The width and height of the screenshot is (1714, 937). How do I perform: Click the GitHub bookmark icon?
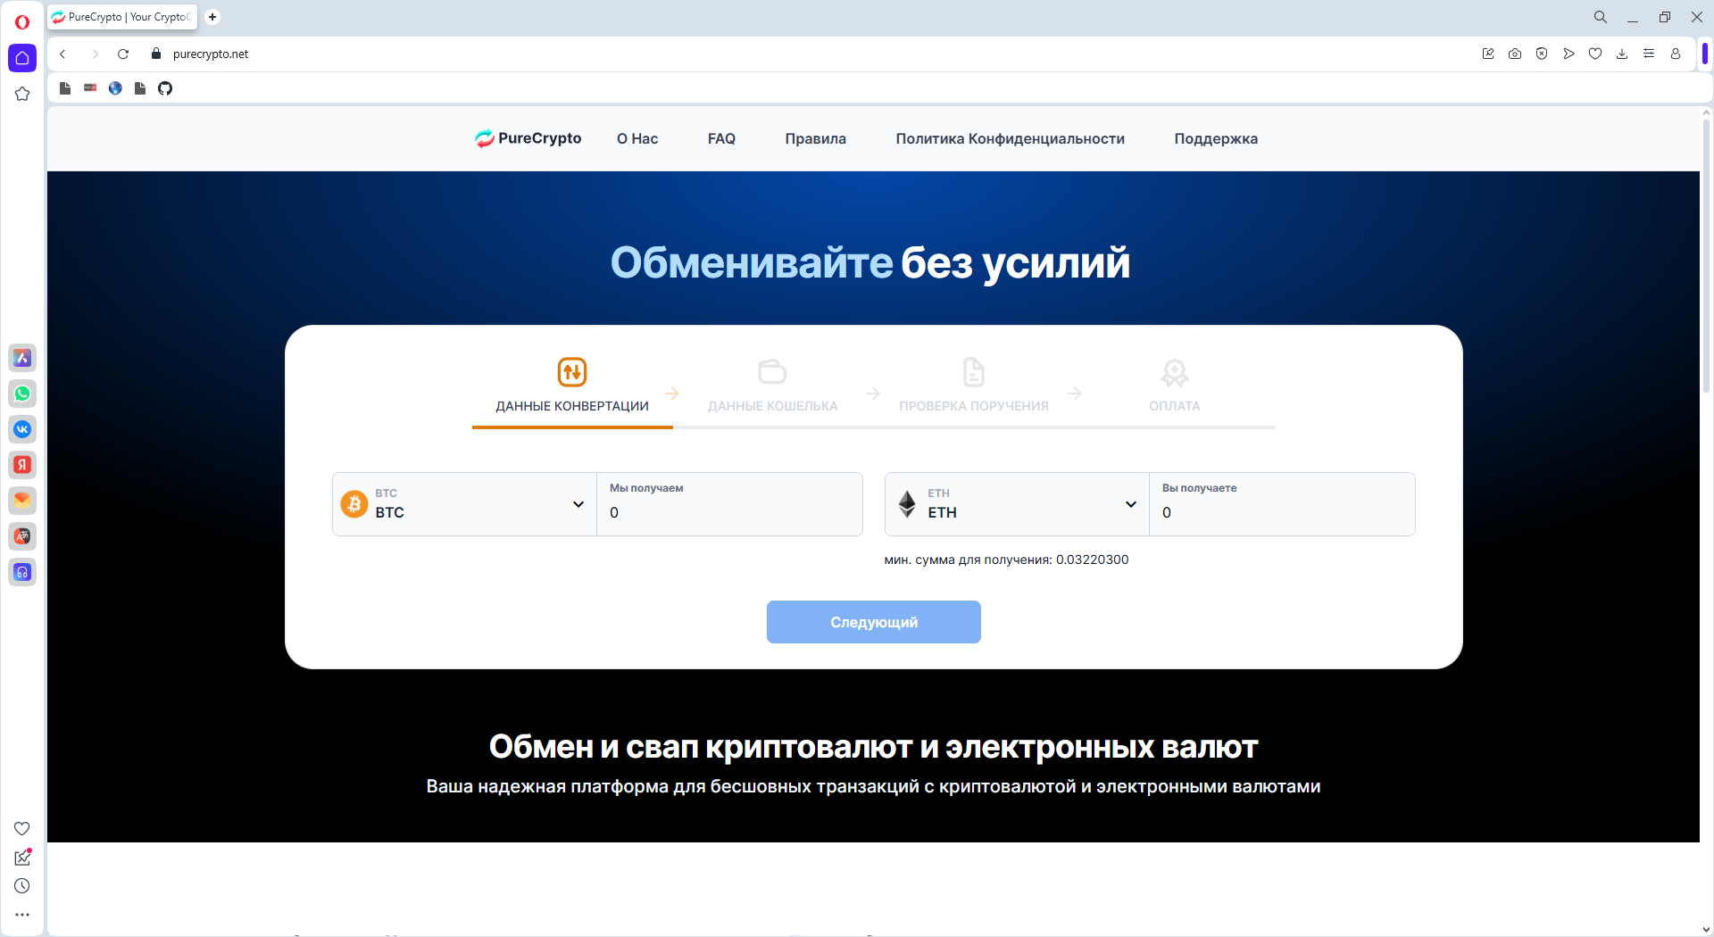tap(165, 88)
